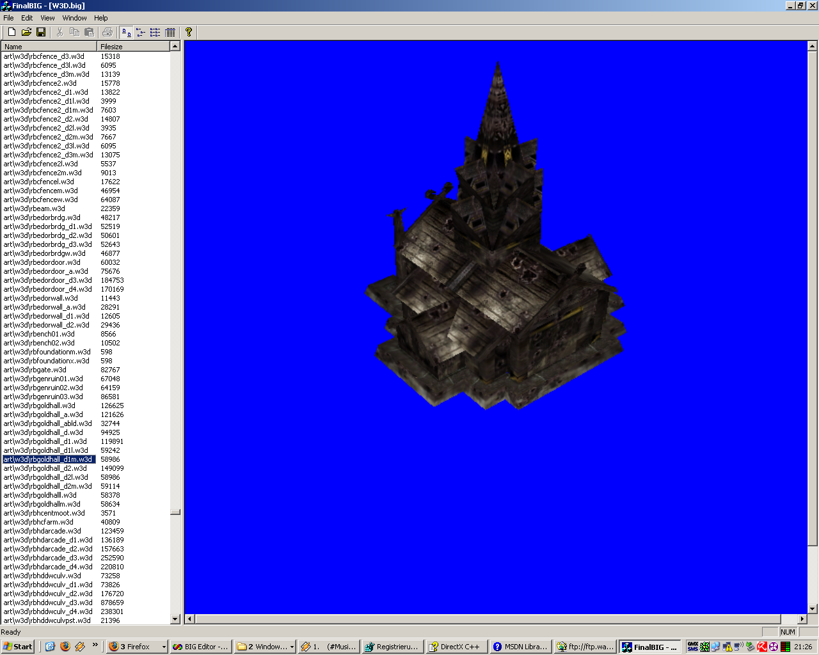
Task: Select art\w3d\rbhcfarm.w3d entry
Action: 38,522
